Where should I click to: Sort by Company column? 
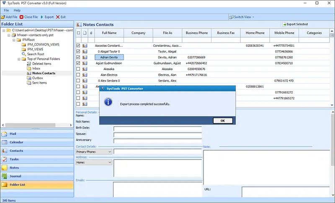(138, 33)
